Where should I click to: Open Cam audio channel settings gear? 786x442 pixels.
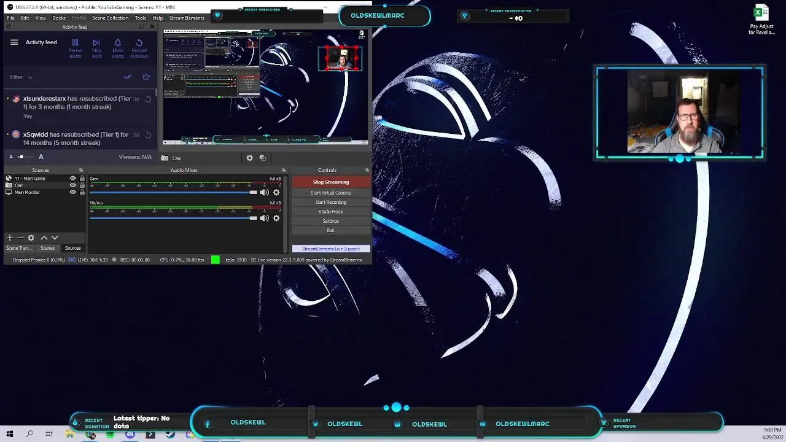[276, 192]
